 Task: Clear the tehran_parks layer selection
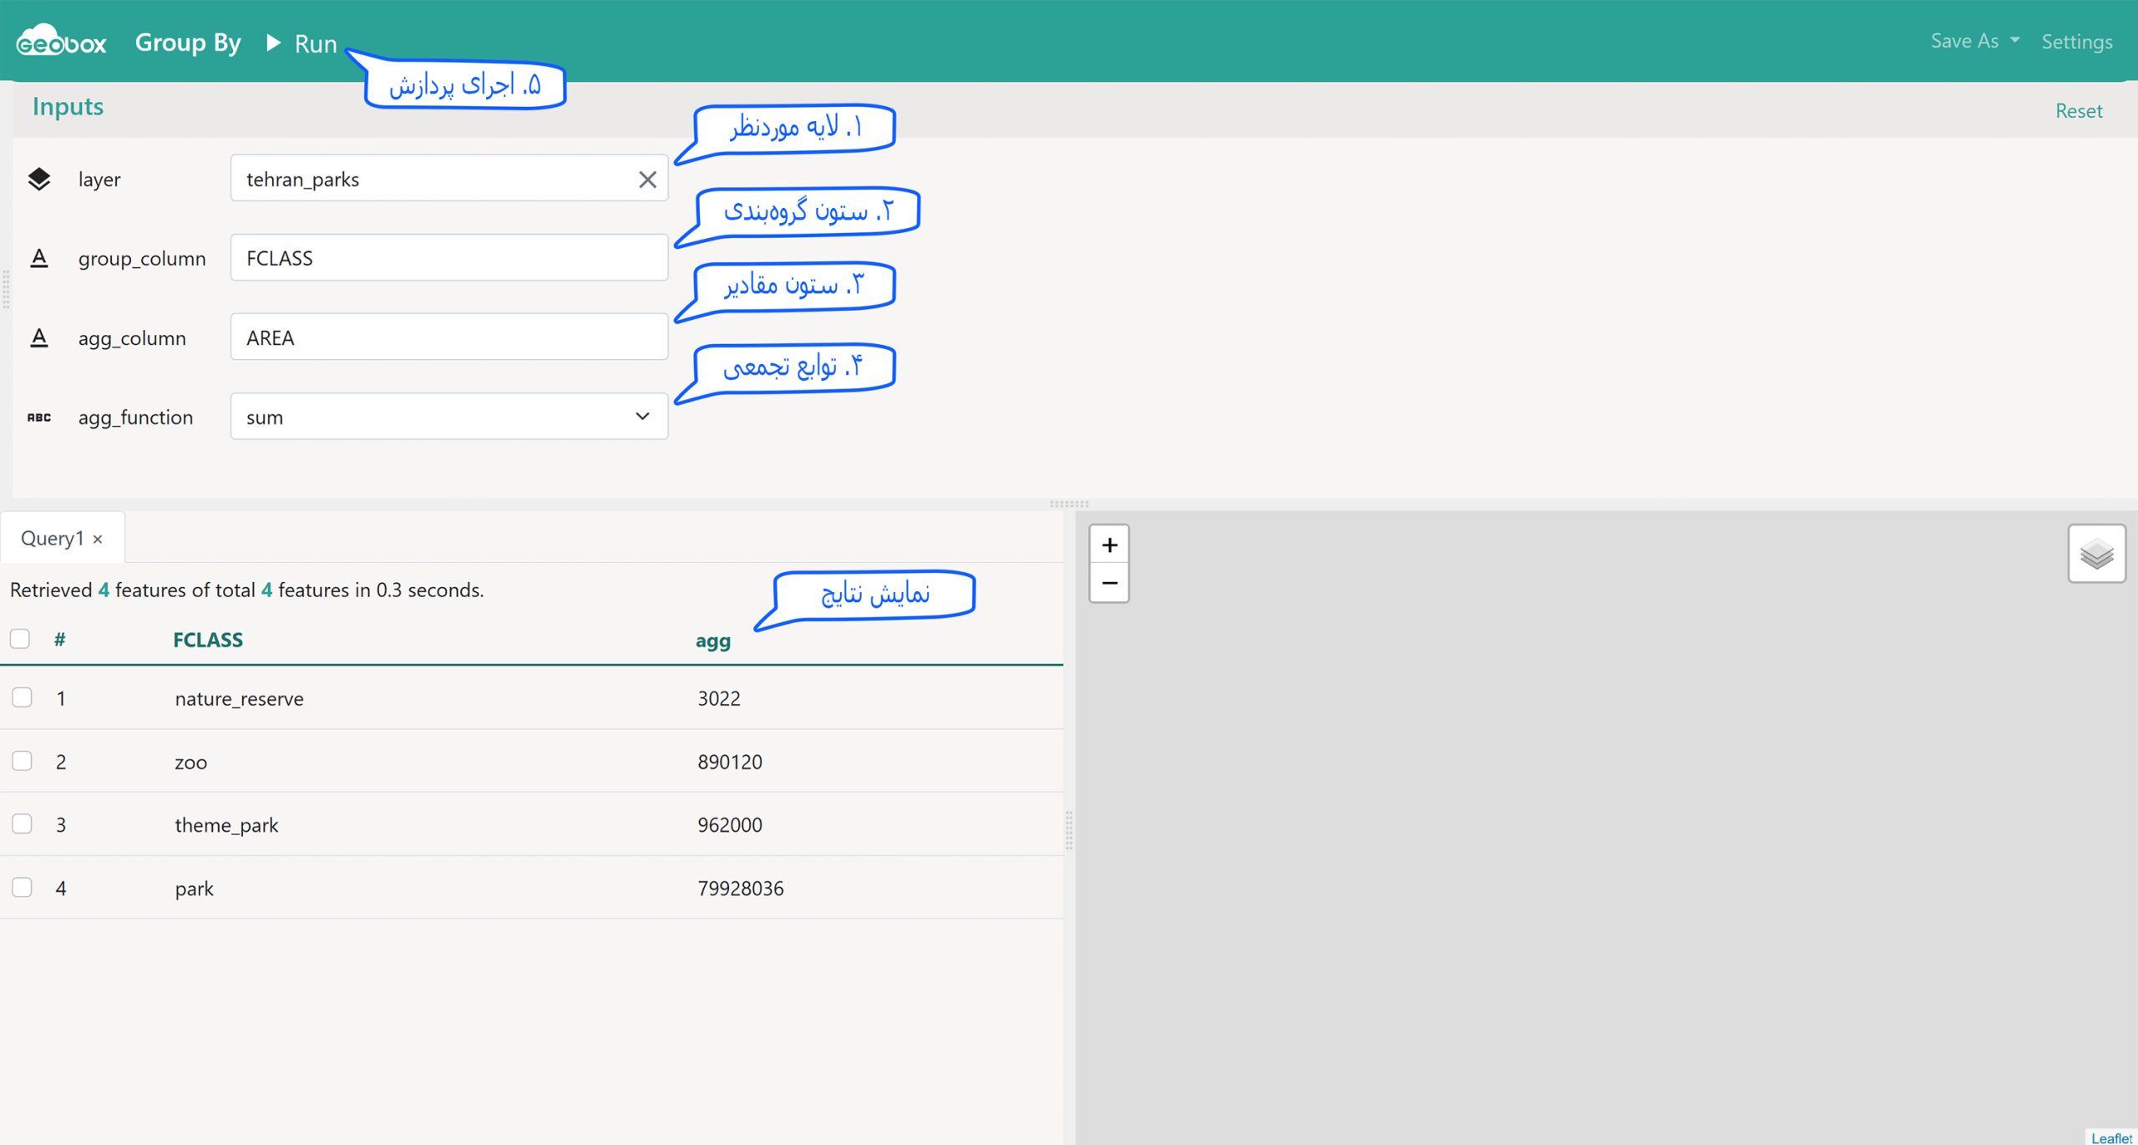pos(647,179)
